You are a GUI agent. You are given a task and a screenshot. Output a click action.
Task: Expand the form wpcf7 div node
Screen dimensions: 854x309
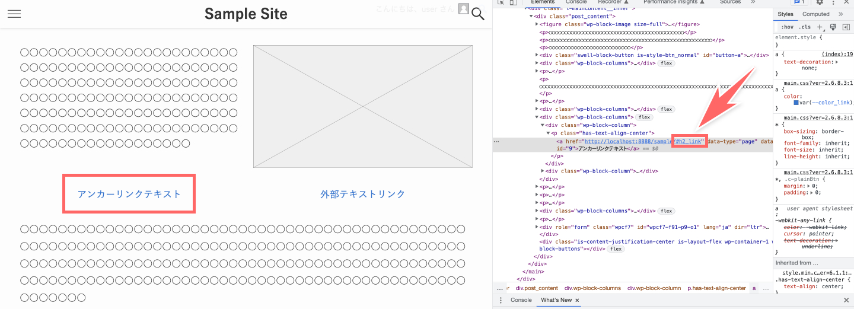(x=537, y=226)
